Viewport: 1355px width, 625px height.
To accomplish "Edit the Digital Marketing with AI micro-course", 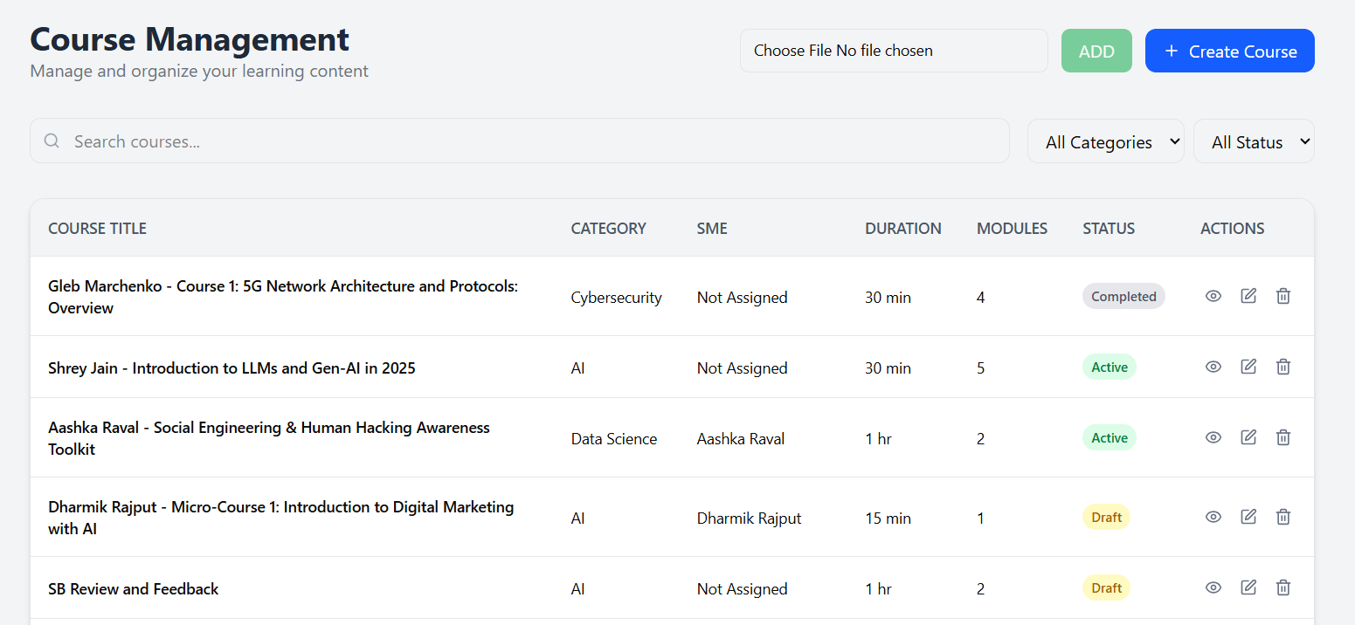I will tap(1248, 516).
